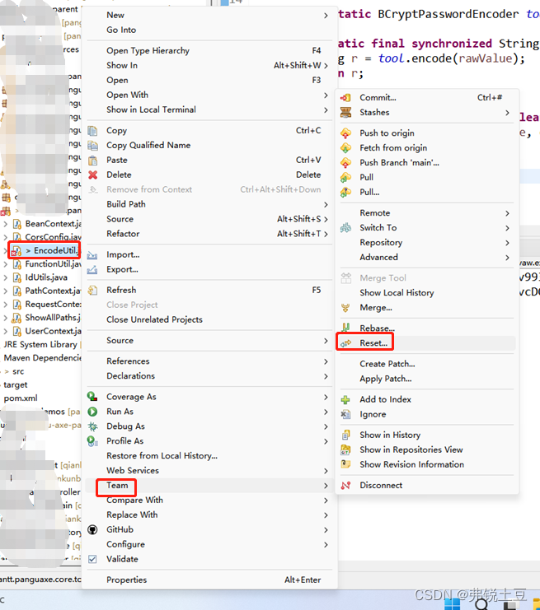Image resolution: width=540 pixels, height=610 pixels.
Task: Open the Stashes submenu arrow
Action: tap(507, 113)
